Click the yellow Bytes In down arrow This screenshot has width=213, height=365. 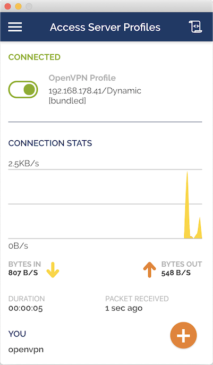[53, 270]
